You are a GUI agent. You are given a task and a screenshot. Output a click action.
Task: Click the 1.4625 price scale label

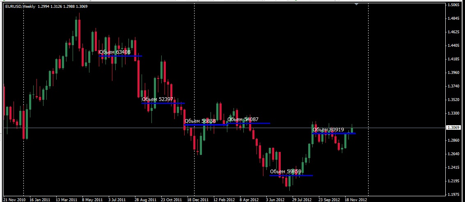pos(454,32)
